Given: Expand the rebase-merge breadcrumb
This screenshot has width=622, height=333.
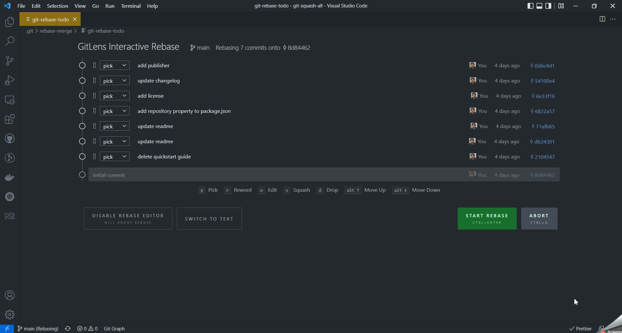Looking at the screenshot, I should 56,31.
